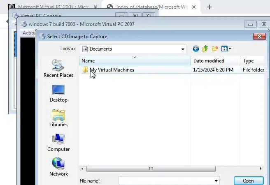Close the Index of /database tab

(x=194, y=7)
